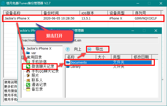The width and height of the screenshot is (167, 106).
Task: Click backup time 2020-06-05 10:28:50 cell
Action: 59,18
